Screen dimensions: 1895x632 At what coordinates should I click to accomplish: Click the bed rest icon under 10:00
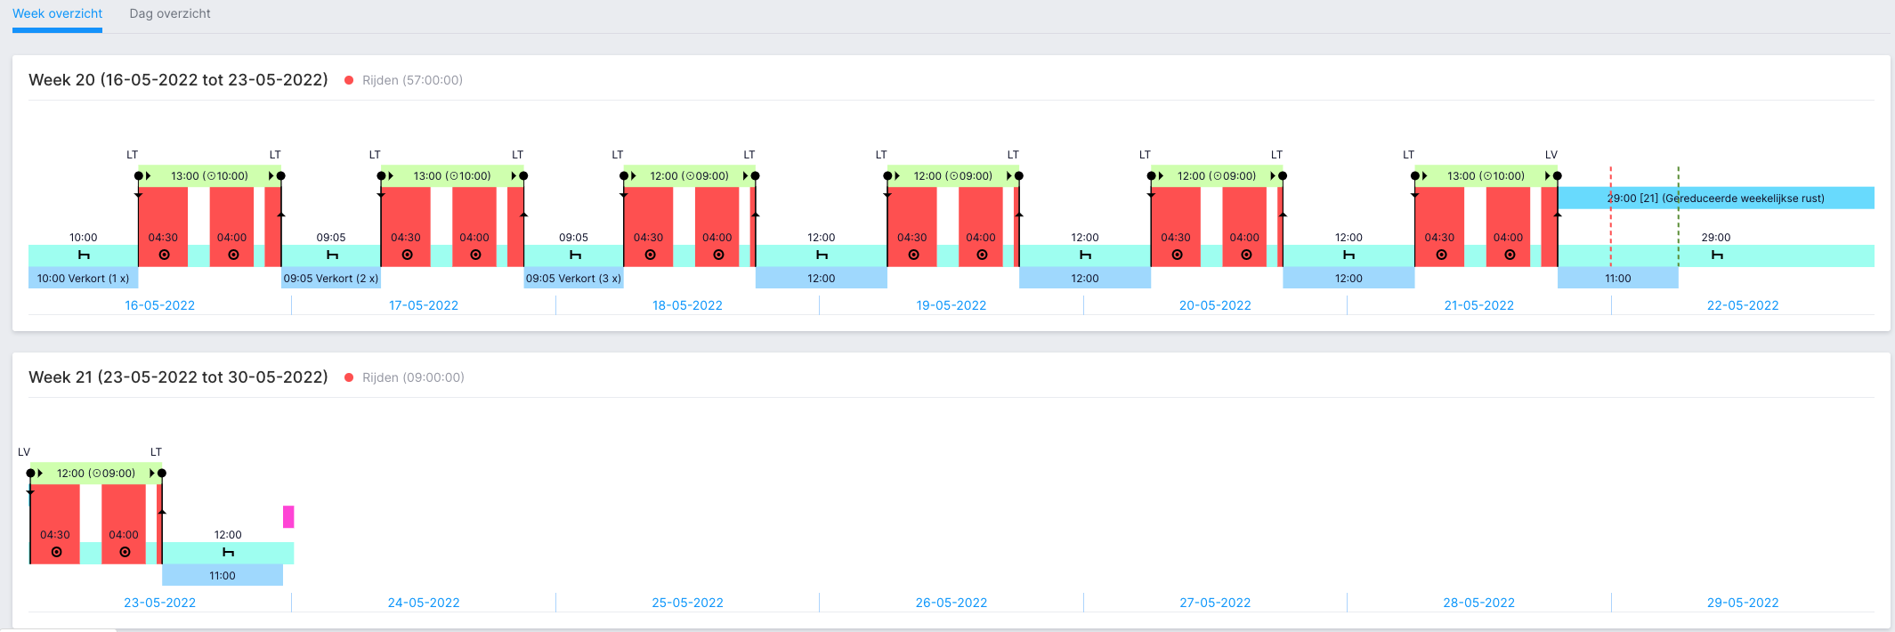(x=85, y=255)
